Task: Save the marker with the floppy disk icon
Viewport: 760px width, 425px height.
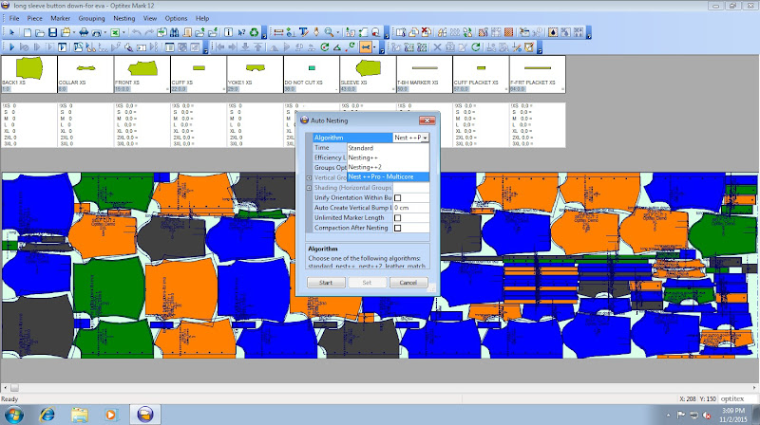Action: pos(52,32)
